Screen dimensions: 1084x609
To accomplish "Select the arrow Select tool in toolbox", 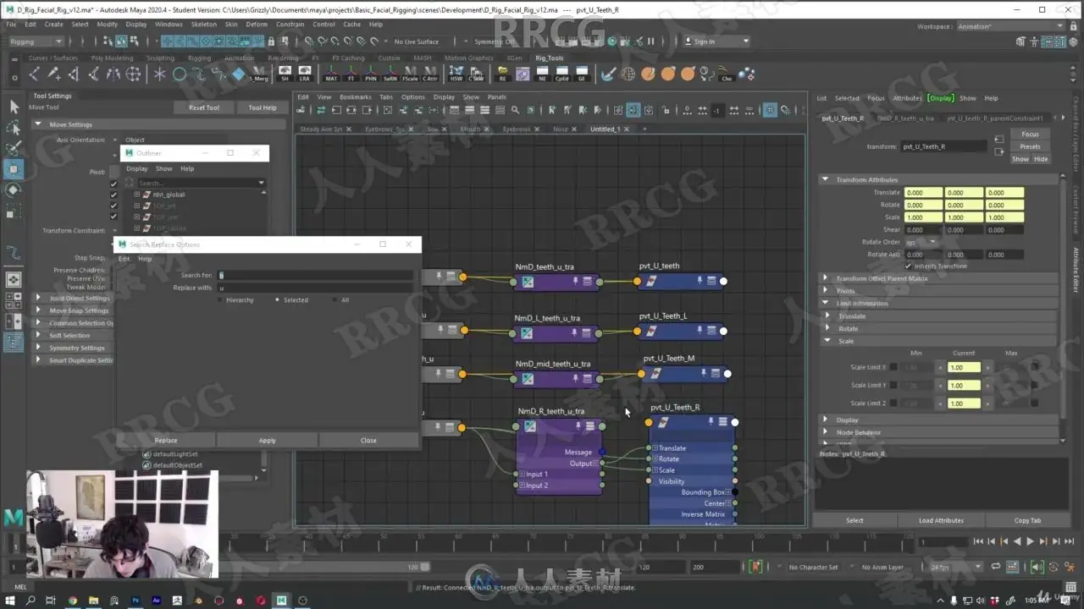I will click(14, 107).
